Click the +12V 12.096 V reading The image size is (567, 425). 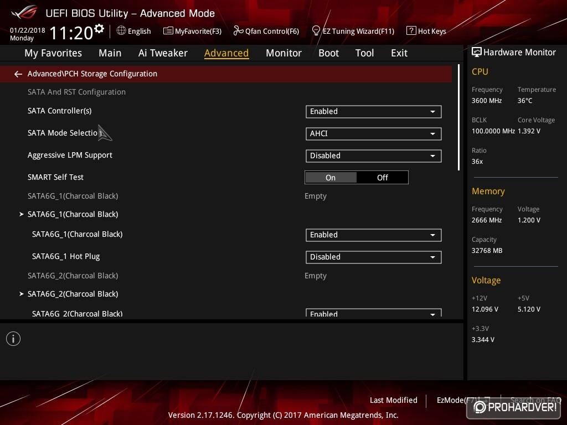[485, 309]
